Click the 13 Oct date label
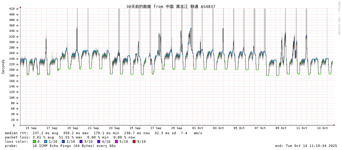Viewport: 342px width, 150px height. [x=322, y=128]
